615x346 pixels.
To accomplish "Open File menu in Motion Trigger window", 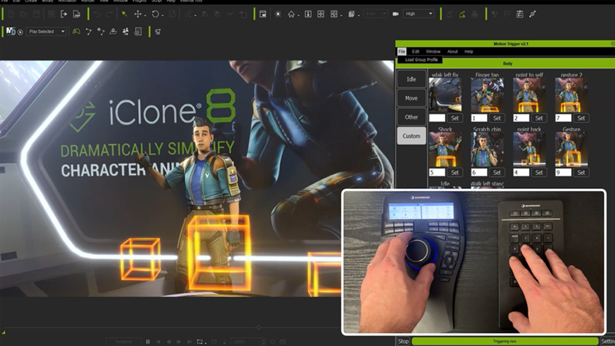I will [x=401, y=51].
